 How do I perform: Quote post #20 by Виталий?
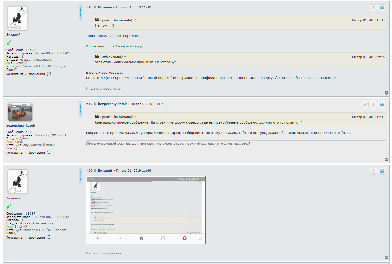382,171
